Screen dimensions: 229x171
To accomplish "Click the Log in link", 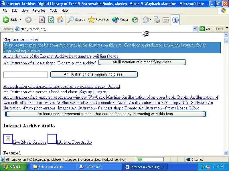I will click(101, 92).
